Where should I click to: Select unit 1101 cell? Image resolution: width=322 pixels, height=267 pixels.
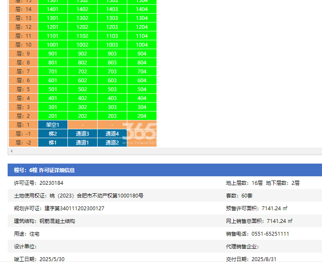53,36
